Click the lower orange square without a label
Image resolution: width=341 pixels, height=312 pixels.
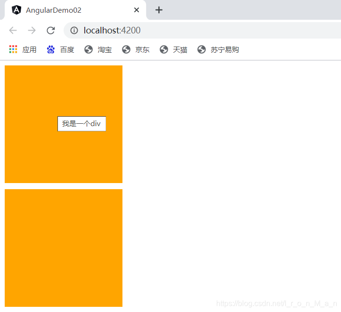click(64, 248)
